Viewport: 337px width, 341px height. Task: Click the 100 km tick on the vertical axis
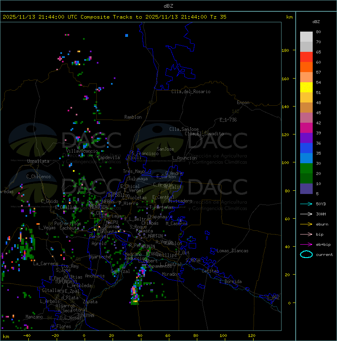click(285, 163)
